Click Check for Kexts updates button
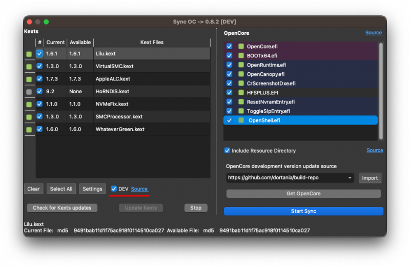Viewport: 410px width, 268px height. pyautogui.click(x=62, y=208)
